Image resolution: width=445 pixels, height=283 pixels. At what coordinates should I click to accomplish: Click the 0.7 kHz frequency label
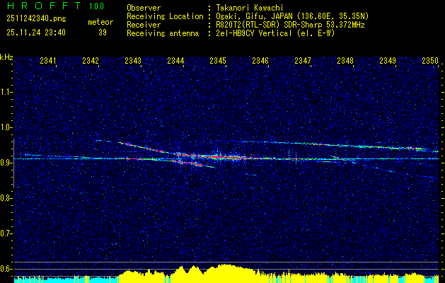tap(6, 233)
